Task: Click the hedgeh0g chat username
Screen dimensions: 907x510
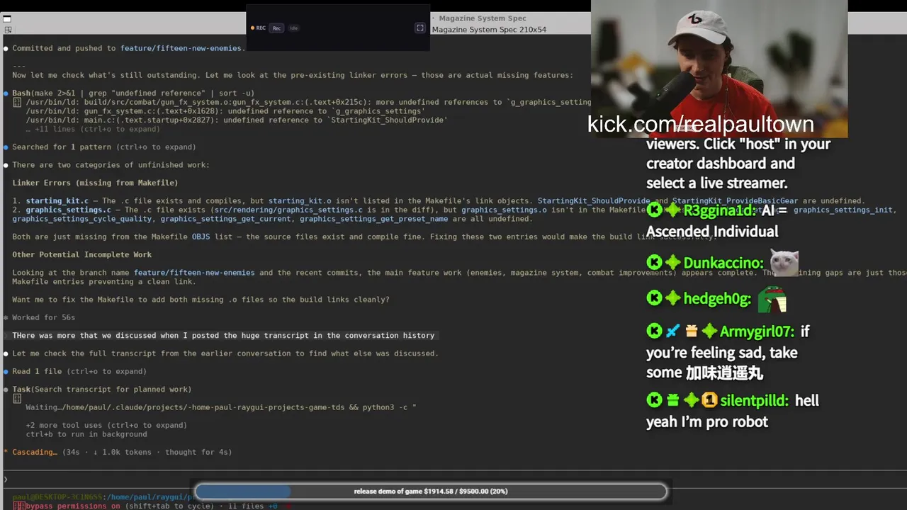Action: 716,299
